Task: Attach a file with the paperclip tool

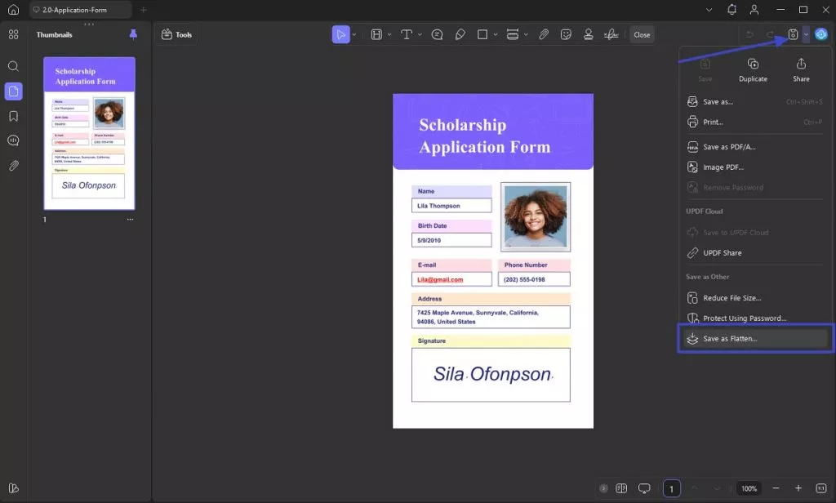Action: point(545,34)
